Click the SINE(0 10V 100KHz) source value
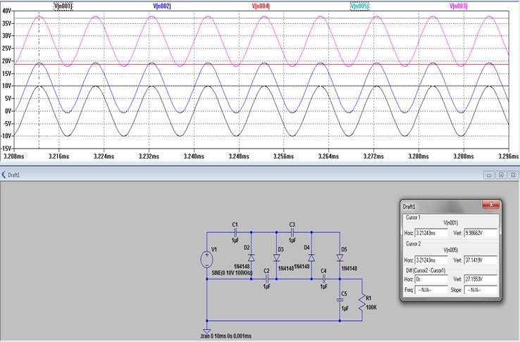The height and width of the screenshot is (342, 520). click(236, 272)
